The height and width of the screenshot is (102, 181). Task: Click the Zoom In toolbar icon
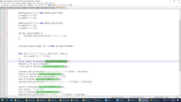point(35,5)
